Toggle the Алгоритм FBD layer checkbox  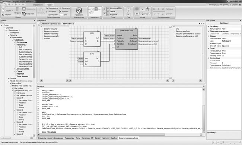pos(108,8)
